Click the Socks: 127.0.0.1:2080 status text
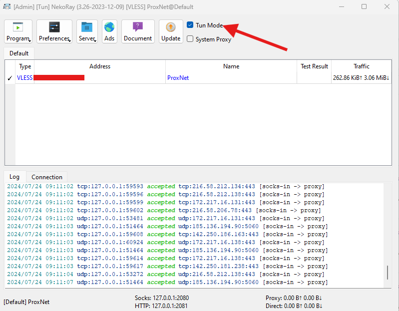 (162, 298)
